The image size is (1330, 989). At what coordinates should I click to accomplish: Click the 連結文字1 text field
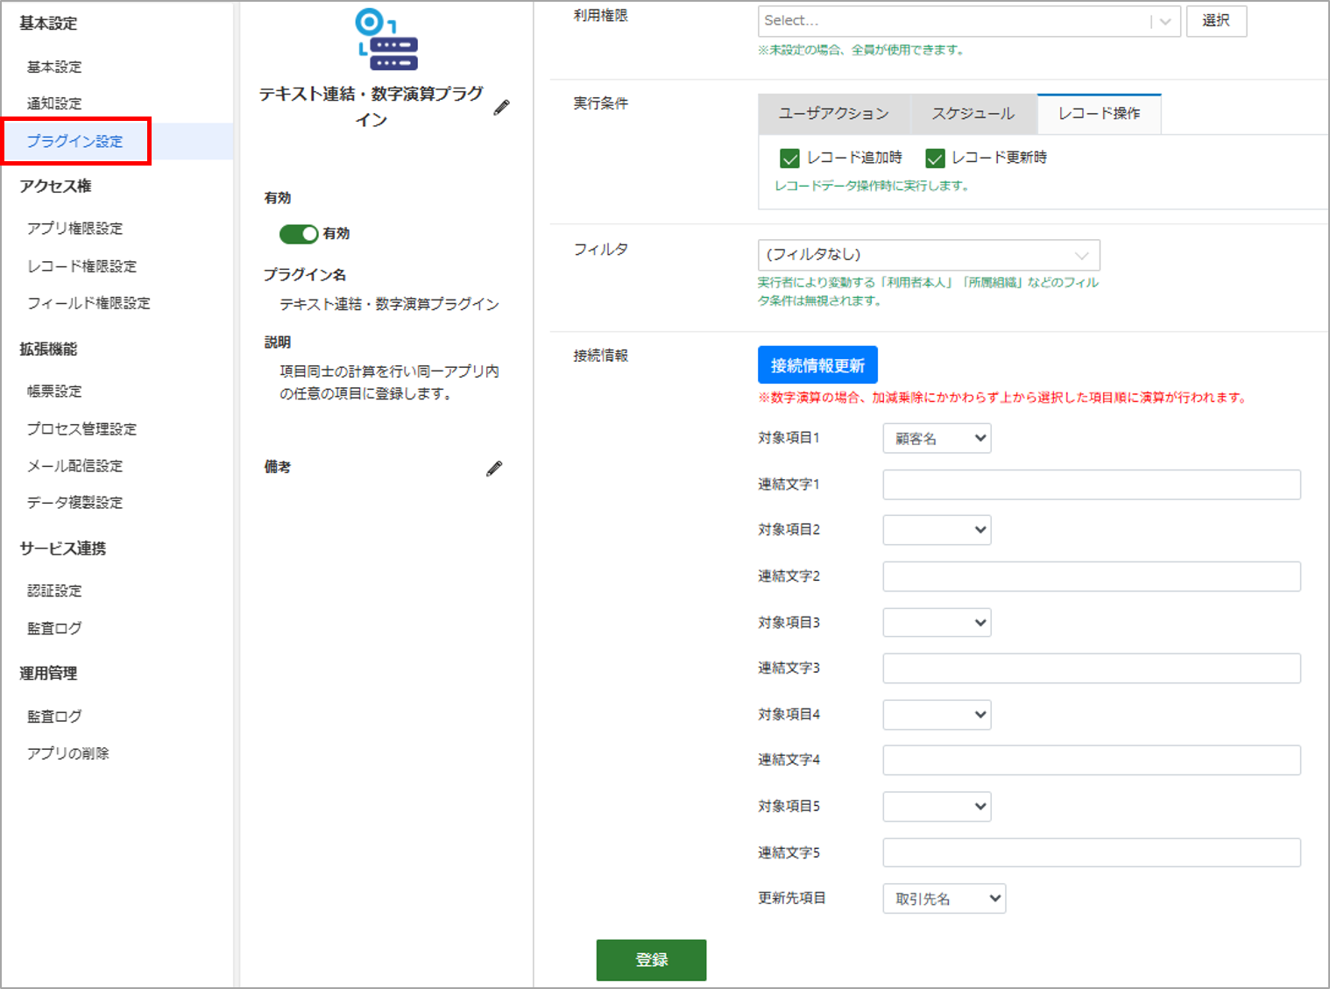tap(1092, 484)
